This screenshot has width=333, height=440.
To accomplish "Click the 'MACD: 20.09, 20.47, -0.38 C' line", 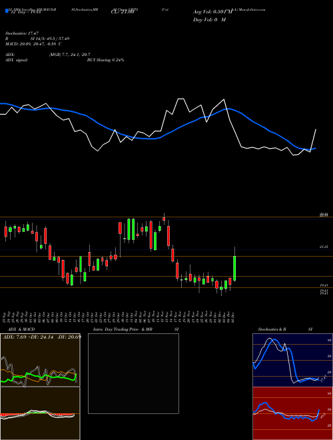I will 33,44.
